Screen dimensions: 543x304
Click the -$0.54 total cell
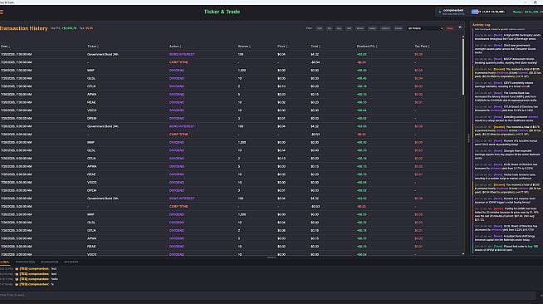point(316,62)
